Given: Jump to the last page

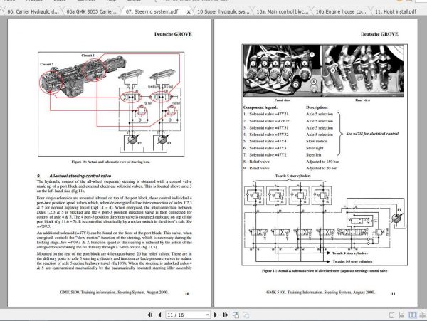Looking at the screenshot, I should tap(225, 315).
